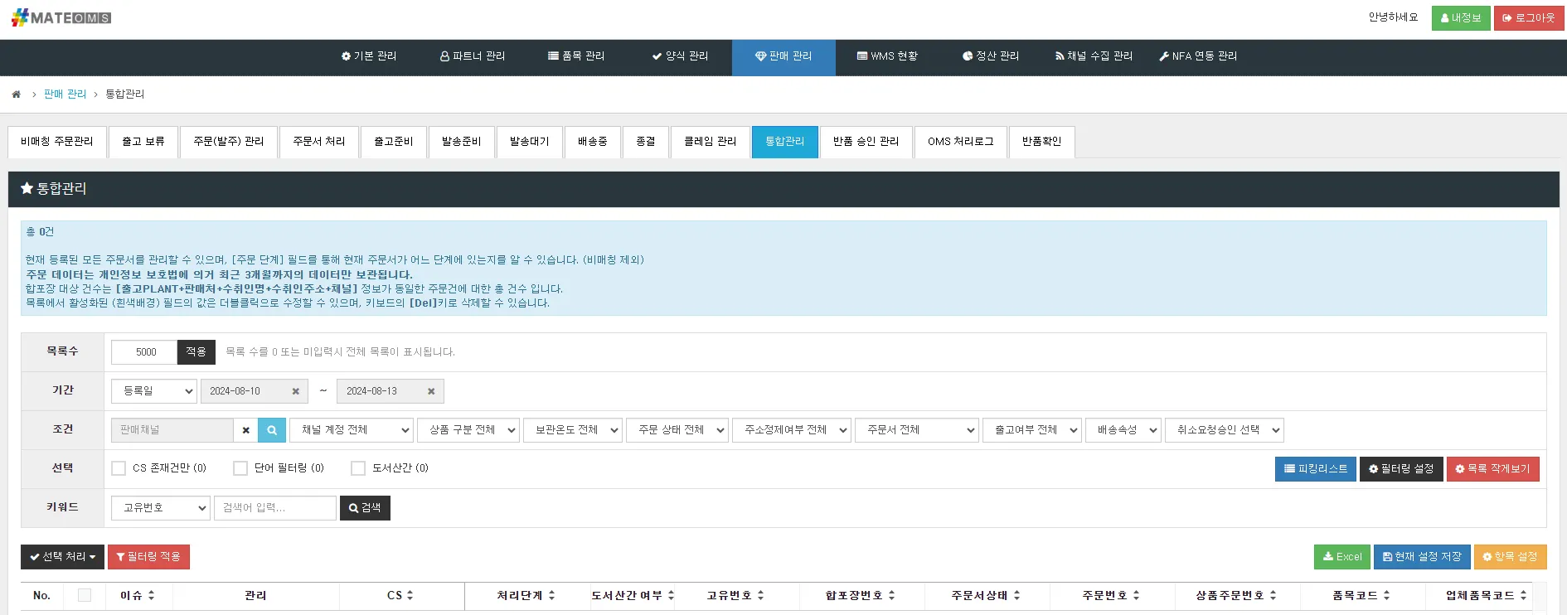Click the 내정보 button
Viewport: 1567px width, 615px height.
point(1461,18)
